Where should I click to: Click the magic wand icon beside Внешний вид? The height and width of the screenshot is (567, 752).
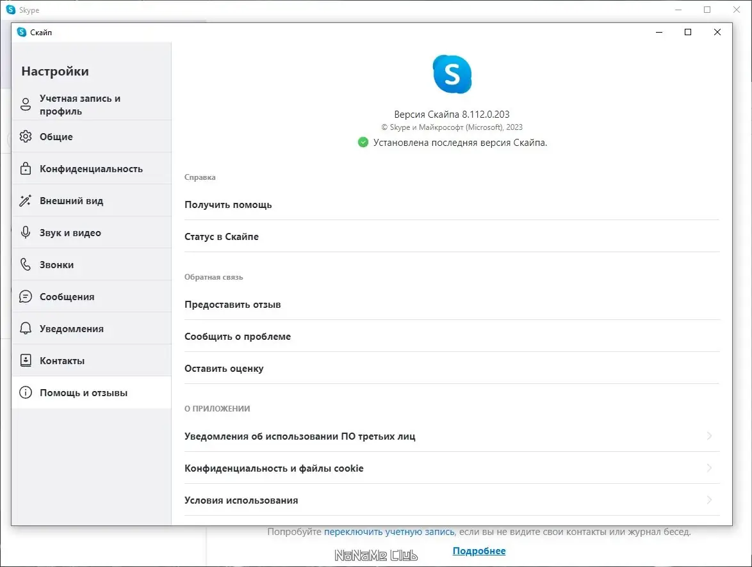point(26,200)
